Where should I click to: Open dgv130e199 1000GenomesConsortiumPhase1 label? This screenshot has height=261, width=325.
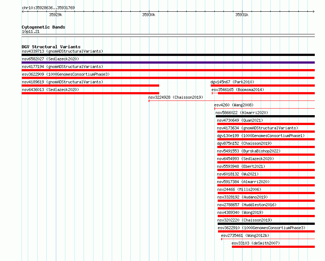click(x=261, y=136)
